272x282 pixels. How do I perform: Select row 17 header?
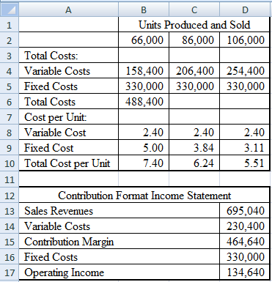click(x=9, y=272)
